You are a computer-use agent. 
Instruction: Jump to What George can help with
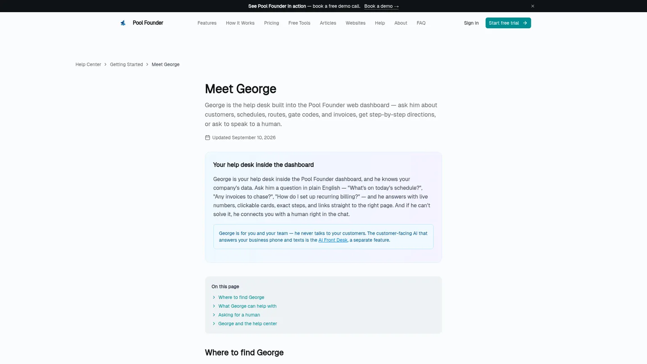click(x=247, y=306)
